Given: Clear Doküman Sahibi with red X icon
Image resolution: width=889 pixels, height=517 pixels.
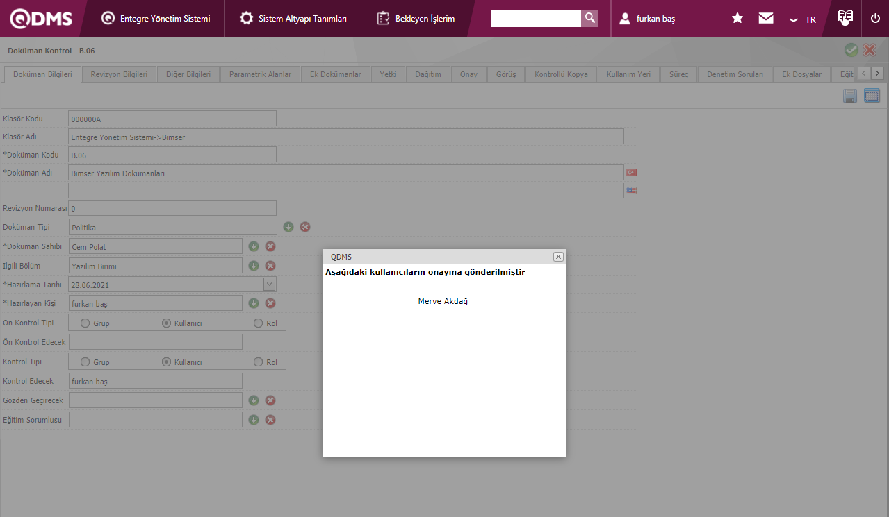Looking at the screenshot, I should 270,246.
